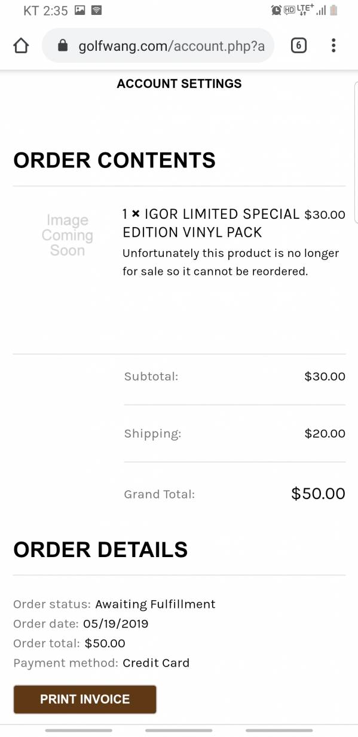Tap the Image Coming Soon product placeholder
Viewport: 358px width, 737px height.
pyautogui.click(x=67, y=234)
